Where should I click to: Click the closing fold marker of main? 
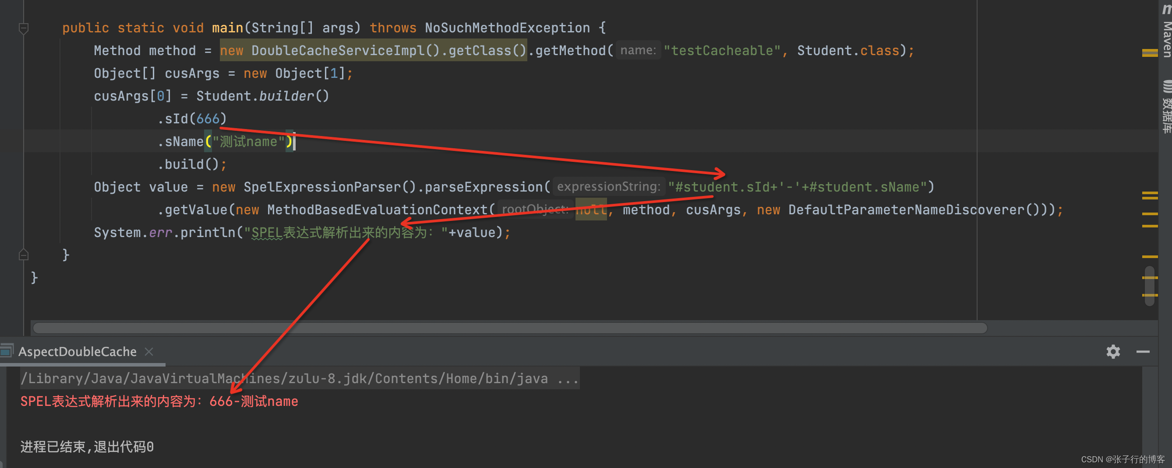tap(24, 255)
